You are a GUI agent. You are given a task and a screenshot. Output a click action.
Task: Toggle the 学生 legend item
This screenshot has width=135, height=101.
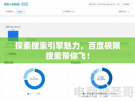113,94
